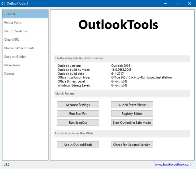Run ScanPst from Quick Access
Image resolution: width=196 pixels, height=169 pixels.
(x=78, y=114)
